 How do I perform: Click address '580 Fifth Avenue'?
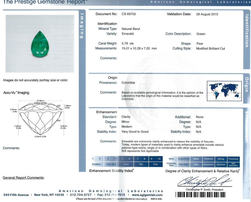click(16, 195)
